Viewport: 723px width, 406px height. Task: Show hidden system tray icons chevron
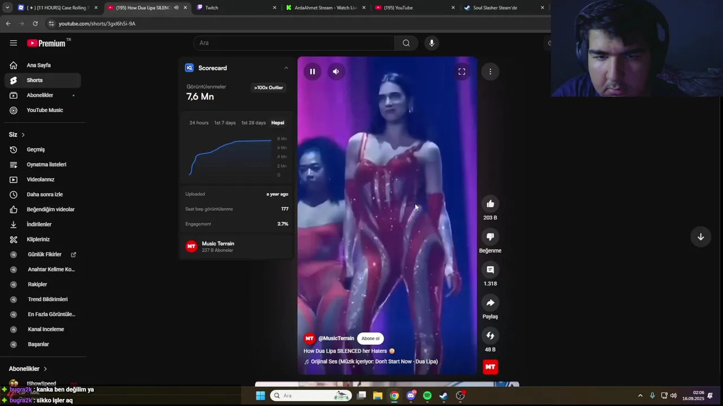pyautogui.click(x=640, y=395)
